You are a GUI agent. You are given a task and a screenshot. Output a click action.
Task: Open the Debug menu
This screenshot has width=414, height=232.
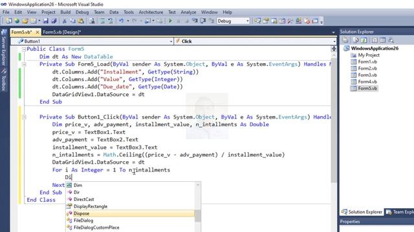pos(82,12)
